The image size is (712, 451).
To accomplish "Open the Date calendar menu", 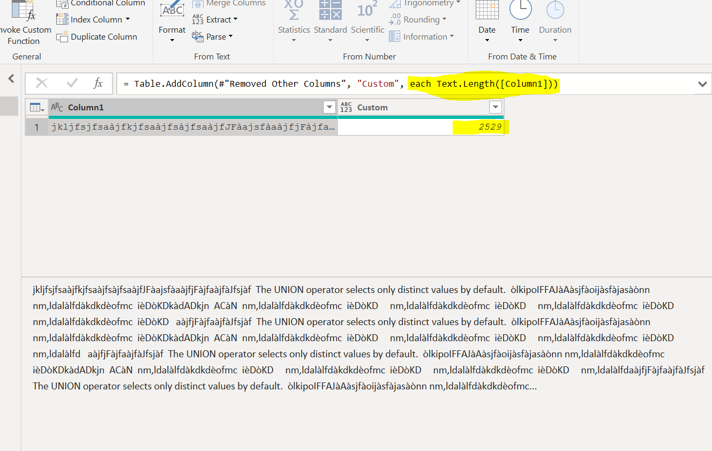I will (487, 21).
